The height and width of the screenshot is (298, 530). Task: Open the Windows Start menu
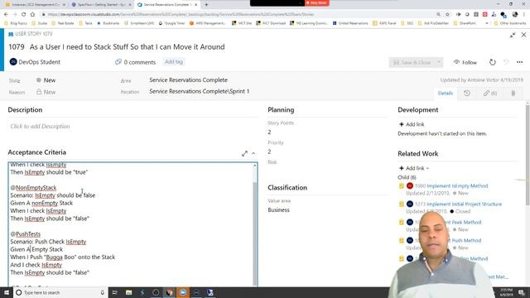tap(7, 292)
